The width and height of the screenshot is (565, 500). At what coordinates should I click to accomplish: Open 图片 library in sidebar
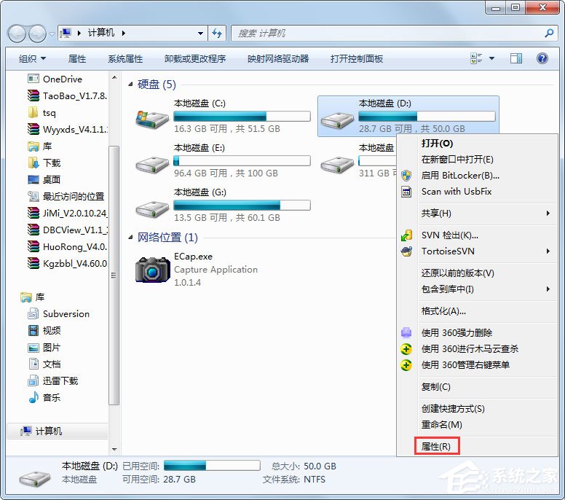(x=44, y=348)
